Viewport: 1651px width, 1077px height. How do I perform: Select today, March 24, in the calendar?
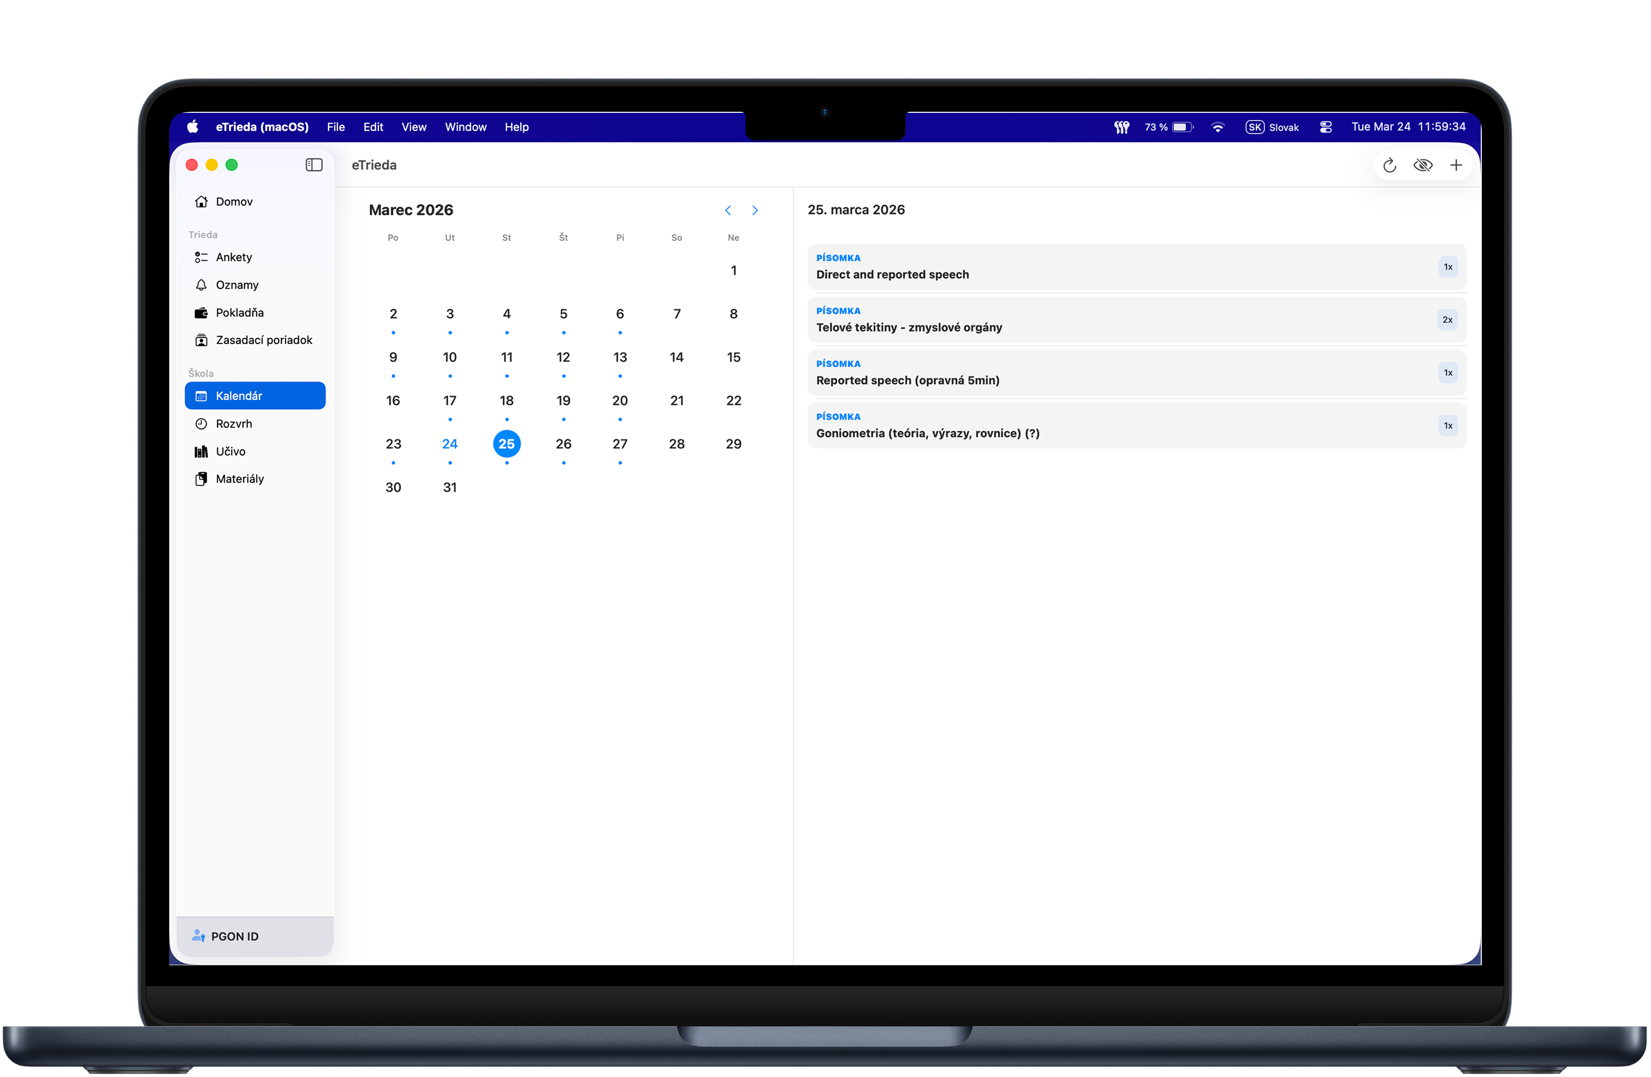(x=450, y=444)
